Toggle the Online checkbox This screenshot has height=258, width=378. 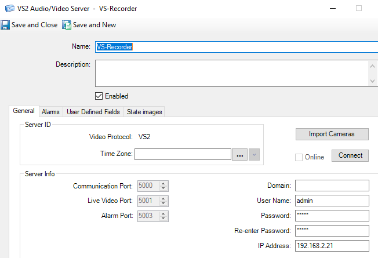(x=299, y=157)
